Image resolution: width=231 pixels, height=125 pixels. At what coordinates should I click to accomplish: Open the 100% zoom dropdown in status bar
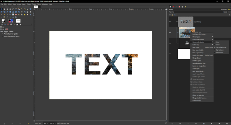(53, 123)
